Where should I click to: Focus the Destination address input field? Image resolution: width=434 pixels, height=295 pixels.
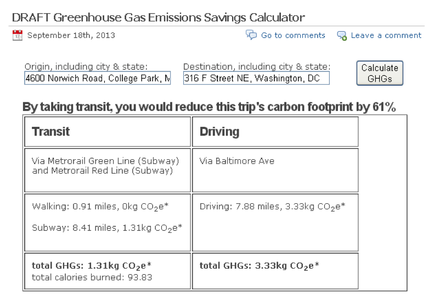(x=256, y=78)
